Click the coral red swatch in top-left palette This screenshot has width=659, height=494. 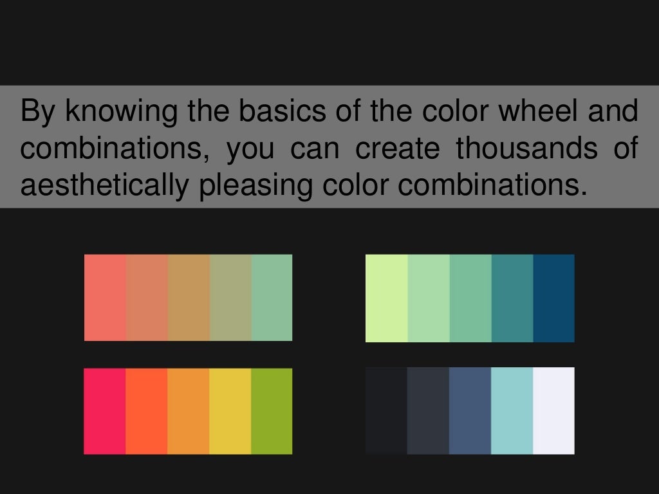pos(105,297)
